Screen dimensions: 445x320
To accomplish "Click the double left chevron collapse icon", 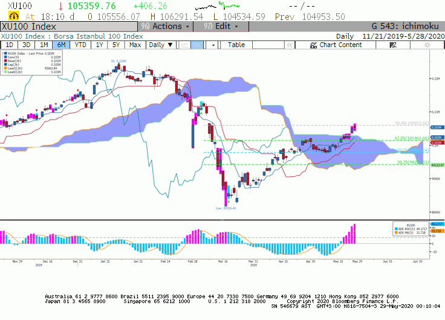I will [x=289, y=45].
